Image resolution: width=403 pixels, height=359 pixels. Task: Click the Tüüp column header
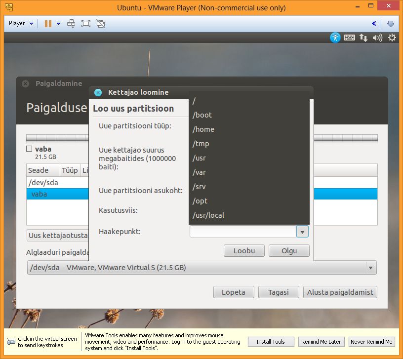[x=70, y=170]
